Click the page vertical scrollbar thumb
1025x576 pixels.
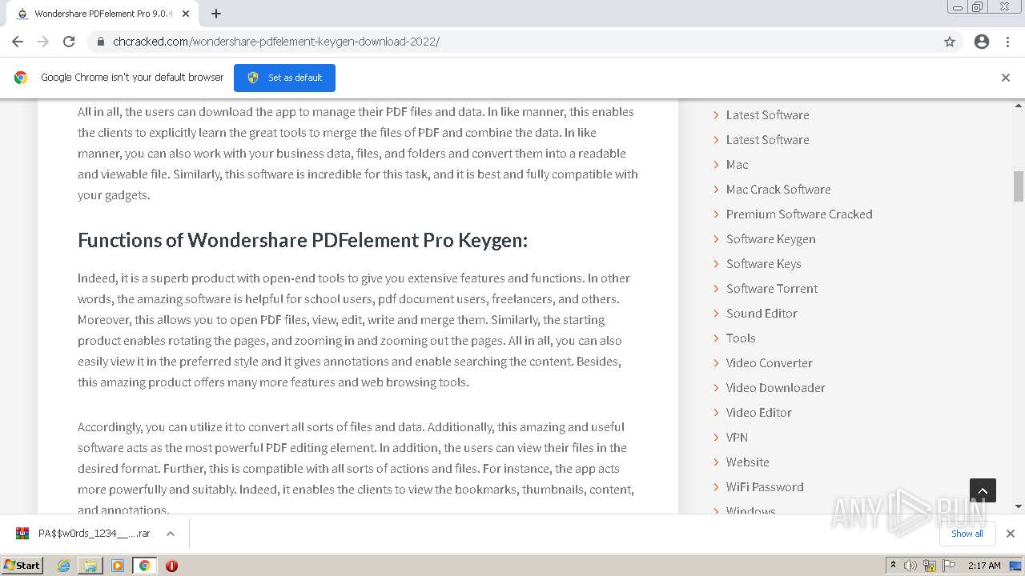[x=1019, y=186]
